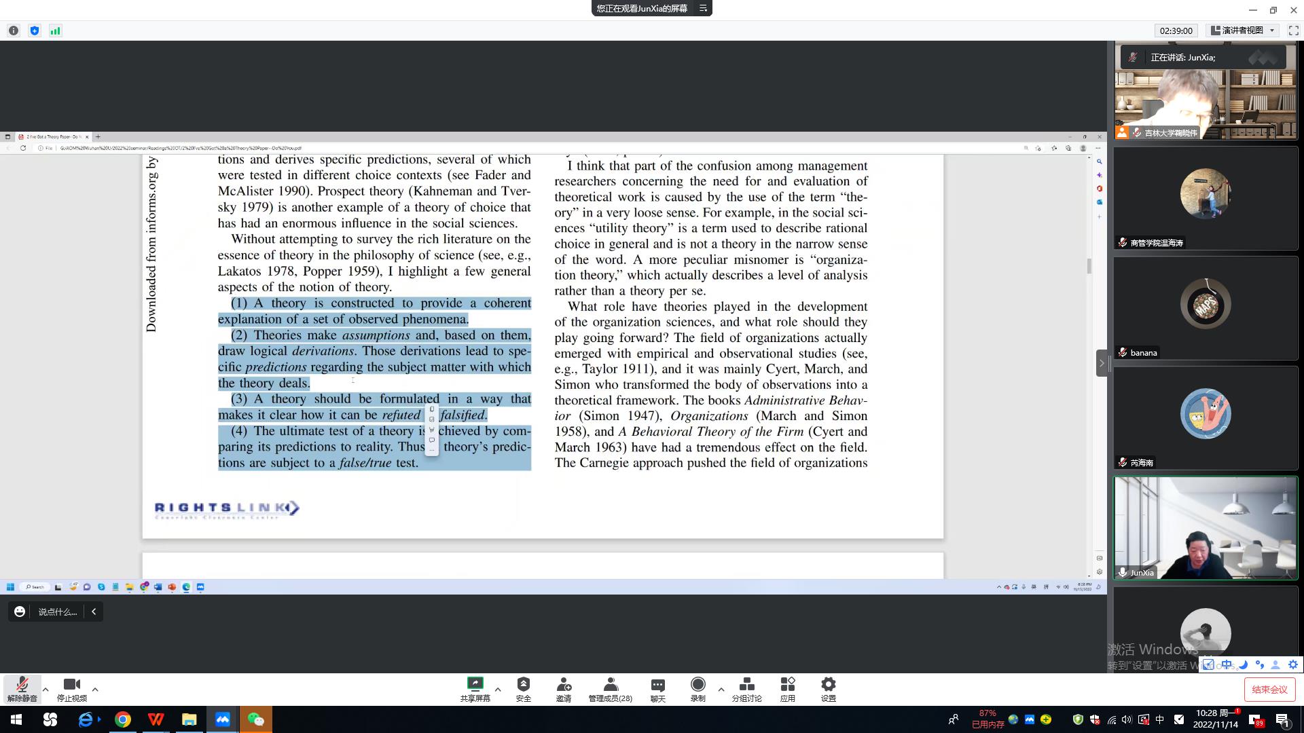The width and height of the screenshot is (1304, 733).
Task: Open 应用 apps icon
Action: point(787,688)
